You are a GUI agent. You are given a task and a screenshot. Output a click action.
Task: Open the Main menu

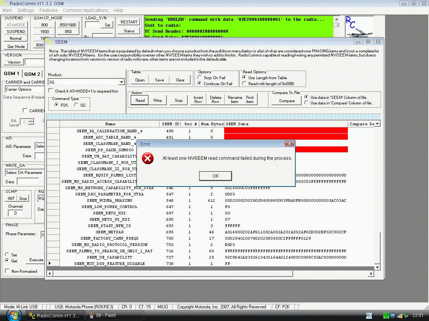point(7,10)
